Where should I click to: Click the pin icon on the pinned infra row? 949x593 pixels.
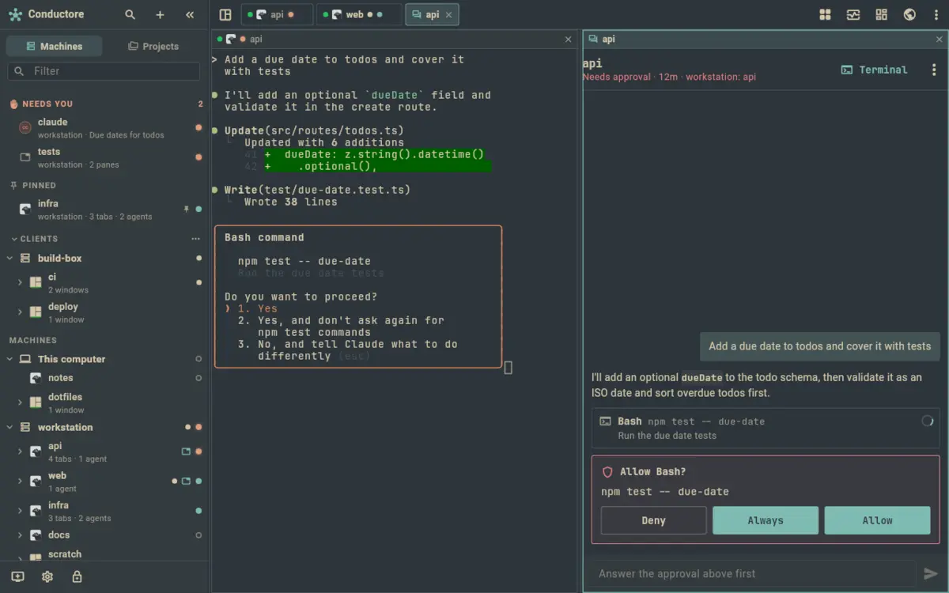click(x=187, y=210)
